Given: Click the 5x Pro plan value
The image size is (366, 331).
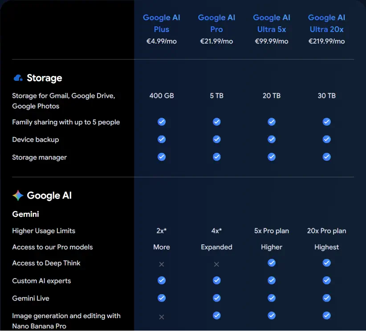Looking at the screenshot, I should click(272, 231).
